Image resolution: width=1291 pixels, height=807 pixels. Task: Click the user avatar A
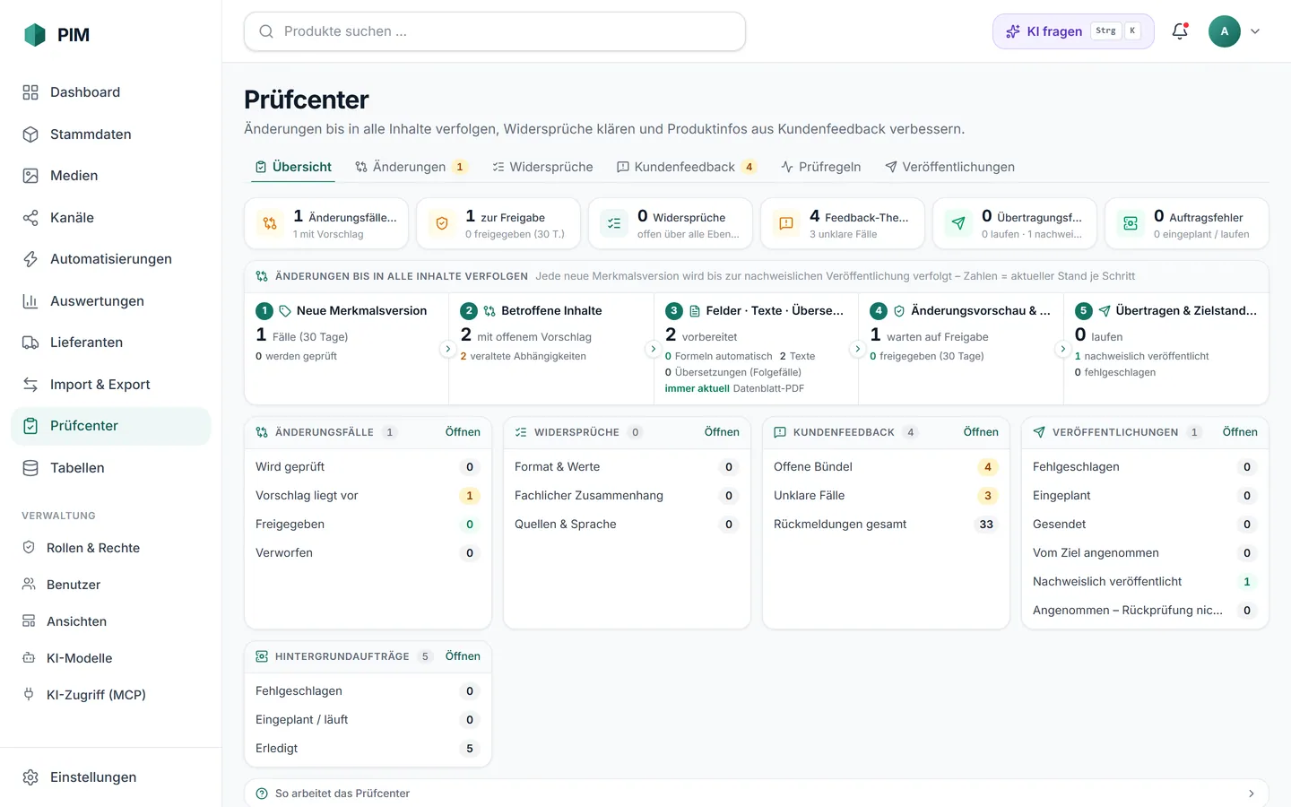(x=1225, y=31)
